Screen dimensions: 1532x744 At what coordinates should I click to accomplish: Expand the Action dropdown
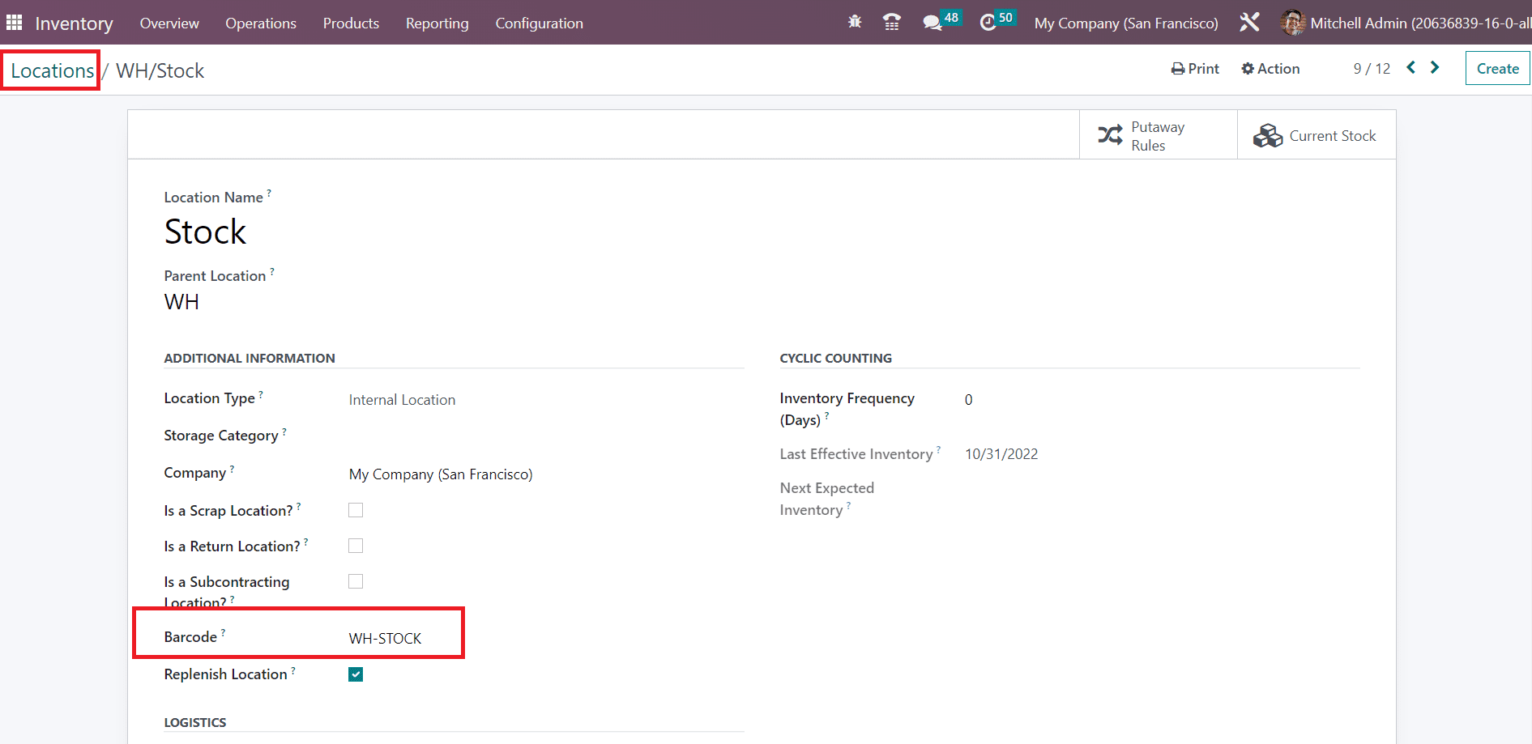click(1270, 69)
